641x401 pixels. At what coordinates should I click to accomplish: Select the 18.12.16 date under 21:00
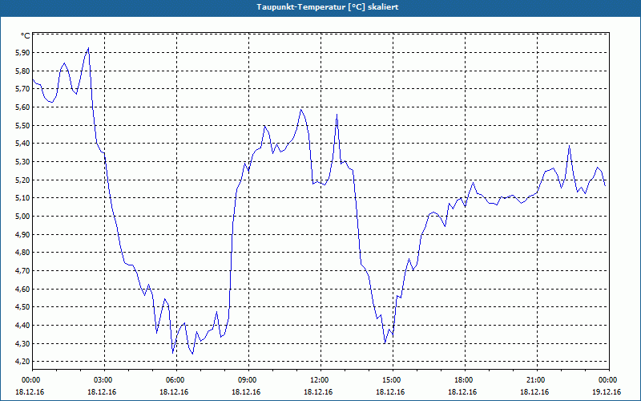[534, 392]
